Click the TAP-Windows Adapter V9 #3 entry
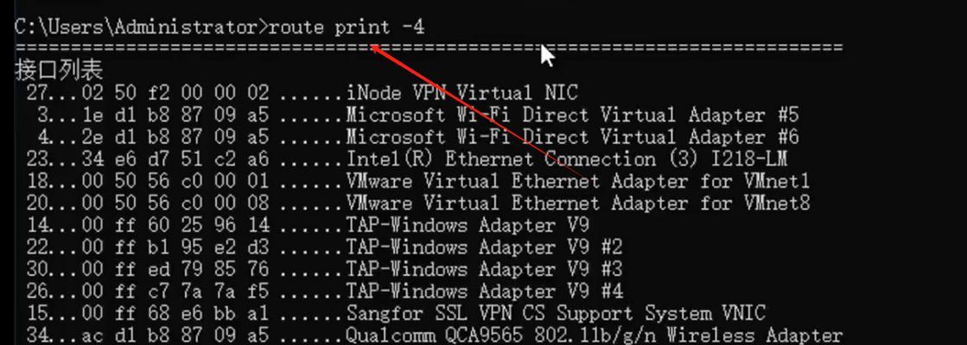 [324, 269]
